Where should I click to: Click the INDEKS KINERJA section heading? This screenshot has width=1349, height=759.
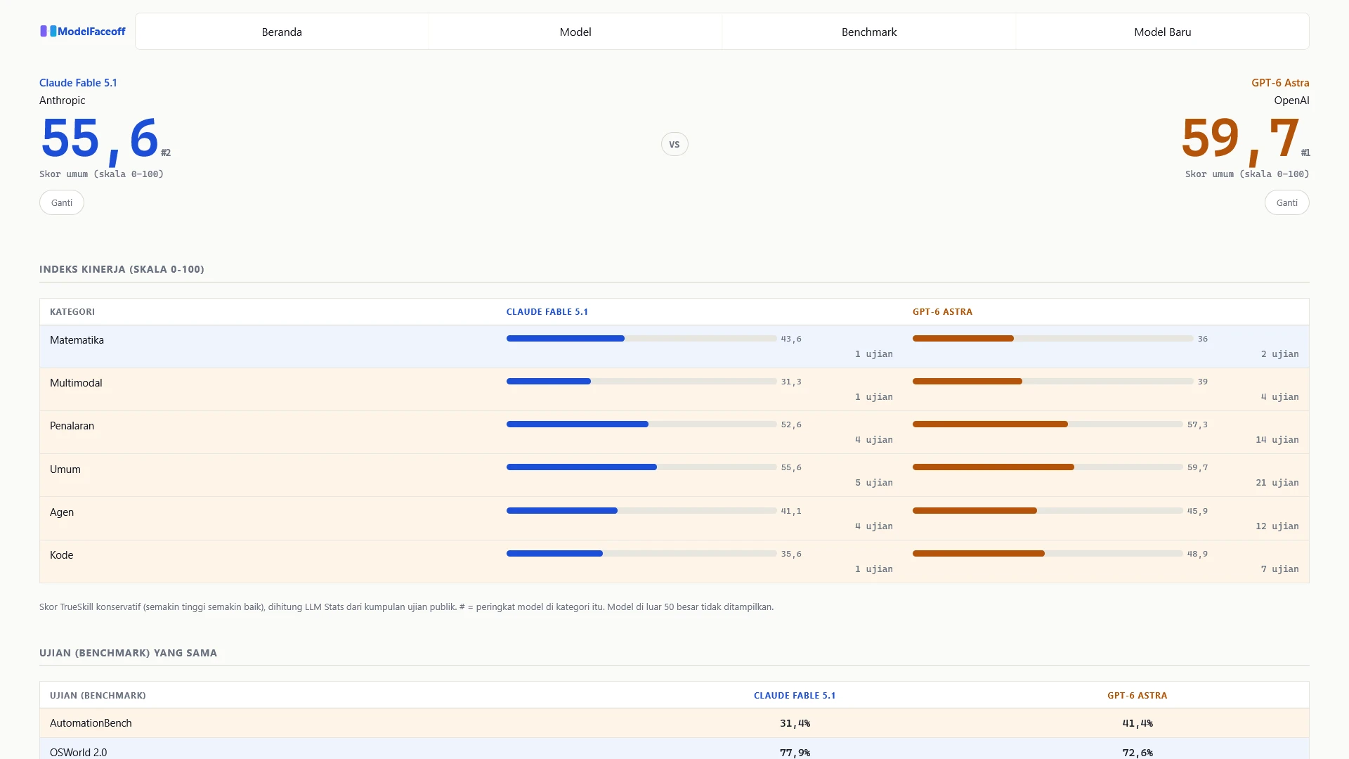coord(122,269)
